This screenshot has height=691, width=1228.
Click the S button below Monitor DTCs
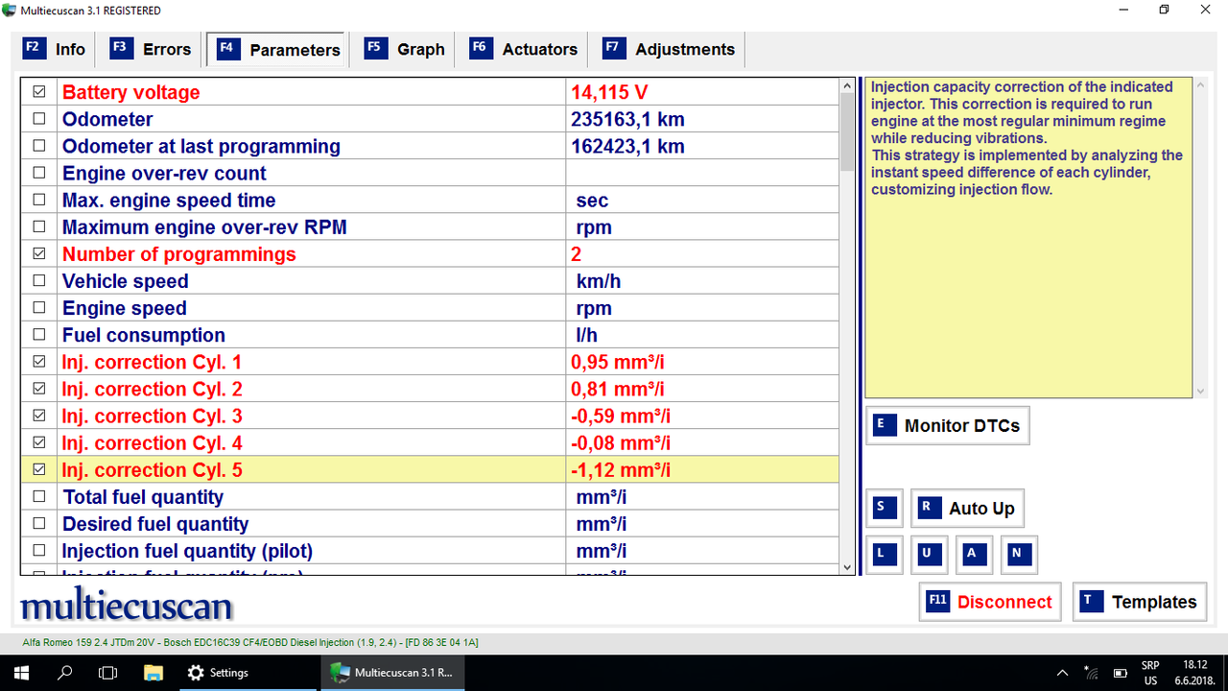pyautogui.click(x=884, y=508)
